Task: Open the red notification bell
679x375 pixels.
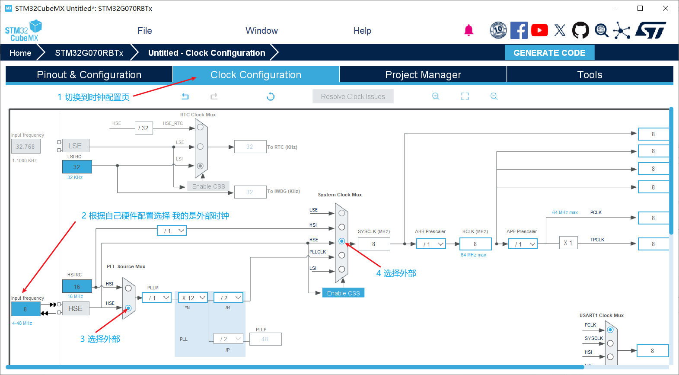Action: pos(469,30)
